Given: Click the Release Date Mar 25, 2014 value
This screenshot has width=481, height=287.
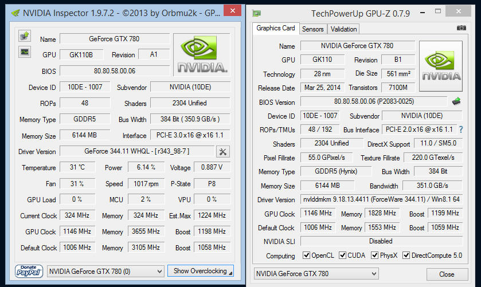Looking at the screenshot, I should click(x=322, y=88).
